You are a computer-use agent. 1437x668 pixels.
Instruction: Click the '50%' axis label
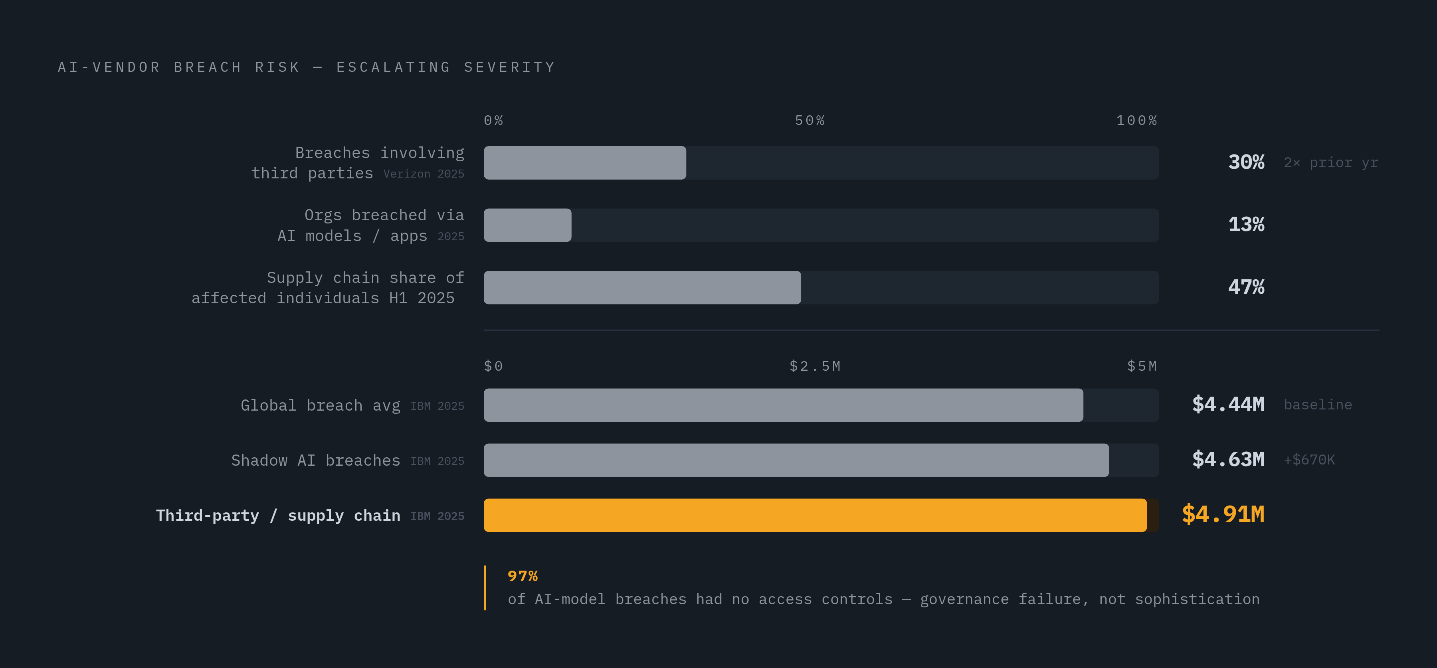coord(810,121)
